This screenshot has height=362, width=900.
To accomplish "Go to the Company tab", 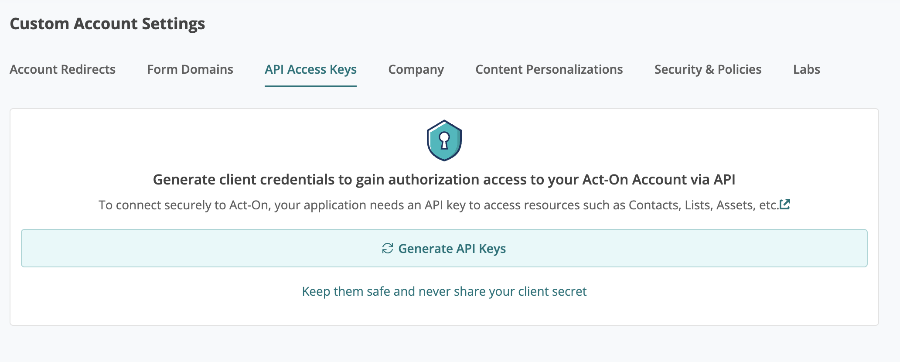I will (416, 70).
